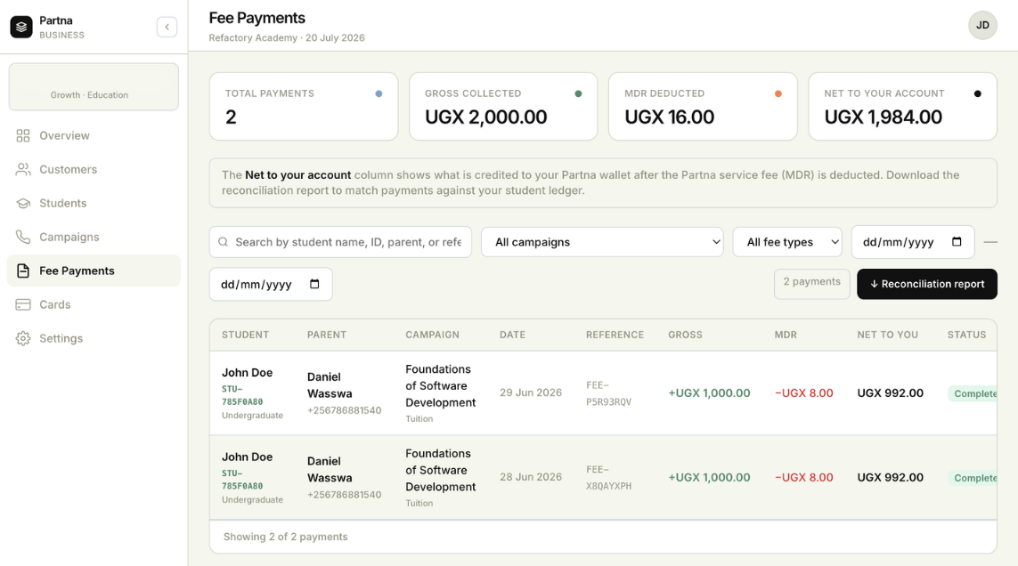Go to Overview in sidebar
This screenshot has height=566, width=1018.
point(94,135)
